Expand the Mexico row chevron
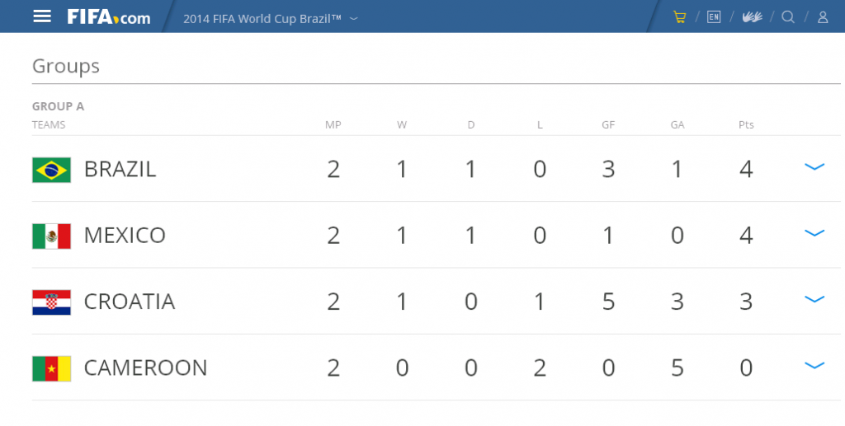The width and height of the screenshot is (845, 426). coord(814,233)
